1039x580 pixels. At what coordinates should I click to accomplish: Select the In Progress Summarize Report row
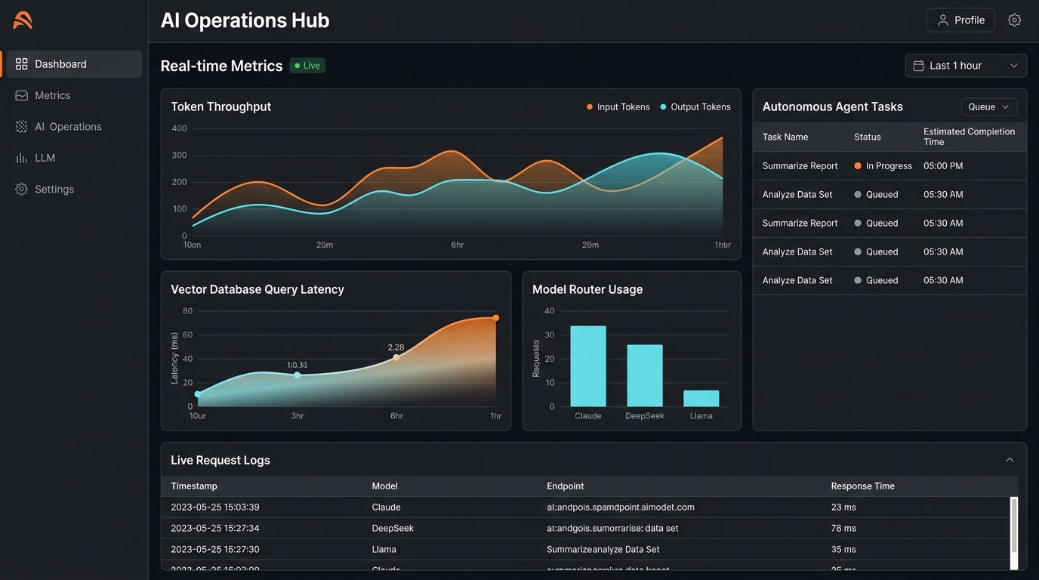coord(889,166)
